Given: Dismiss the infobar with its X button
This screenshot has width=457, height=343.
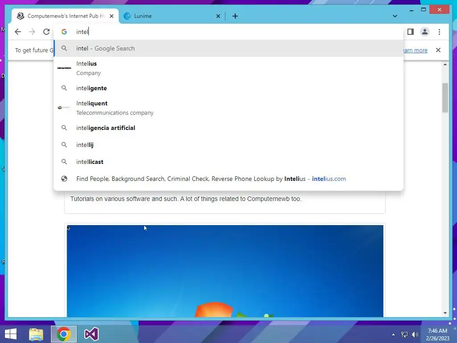Looking at the screenshot, I should click(x=438, y=50).
